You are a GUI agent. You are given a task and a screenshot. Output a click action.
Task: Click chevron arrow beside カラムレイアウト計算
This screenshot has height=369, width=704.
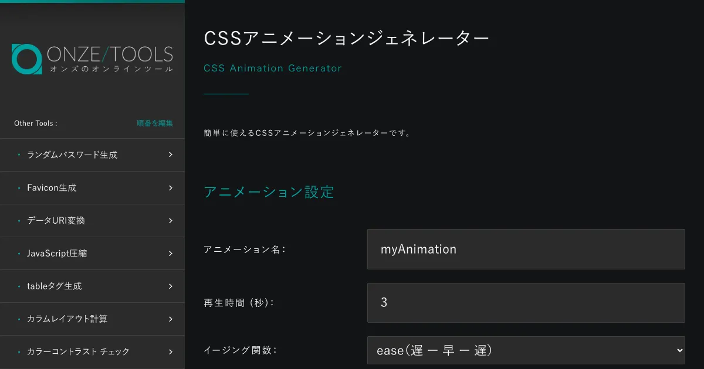170,319
